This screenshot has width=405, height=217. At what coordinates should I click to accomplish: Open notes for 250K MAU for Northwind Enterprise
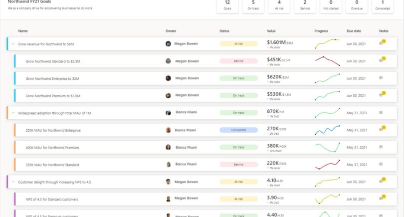pyautogui.click(x=382, y=129)
